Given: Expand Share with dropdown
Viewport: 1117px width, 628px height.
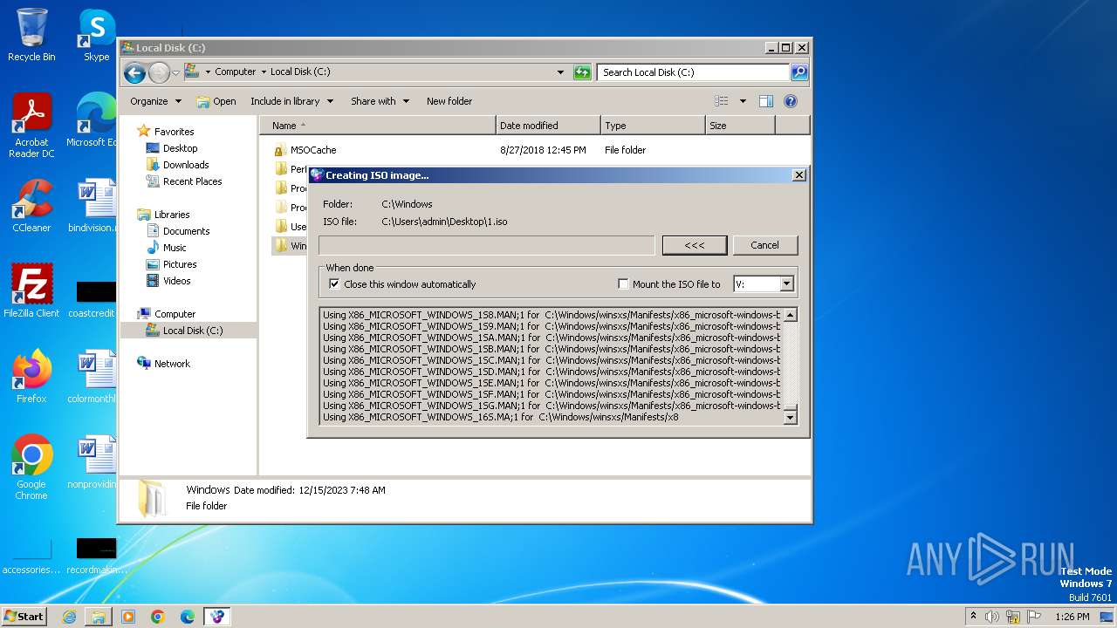Looking at the screenshot, I should coord(380,101).
